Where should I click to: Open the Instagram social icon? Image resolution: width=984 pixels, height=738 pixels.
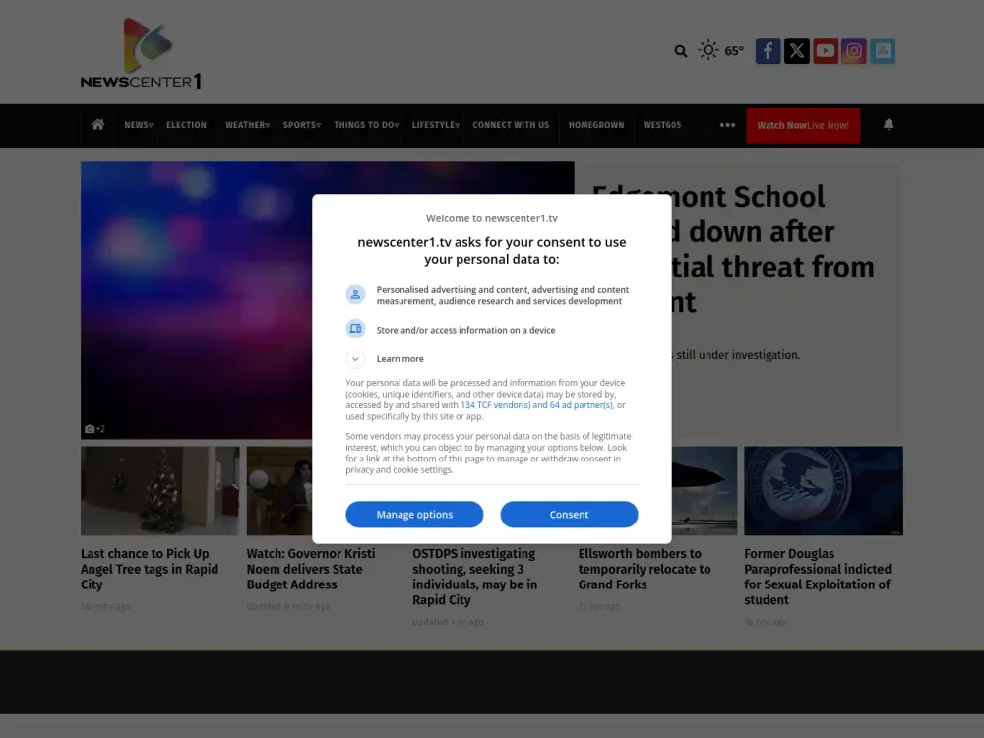(853, 50)
